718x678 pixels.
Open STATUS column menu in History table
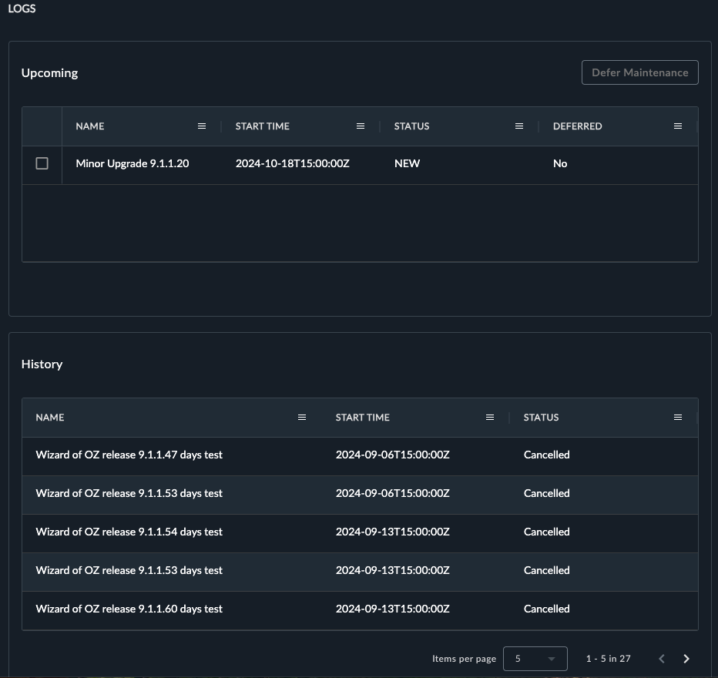click(678, 418)
